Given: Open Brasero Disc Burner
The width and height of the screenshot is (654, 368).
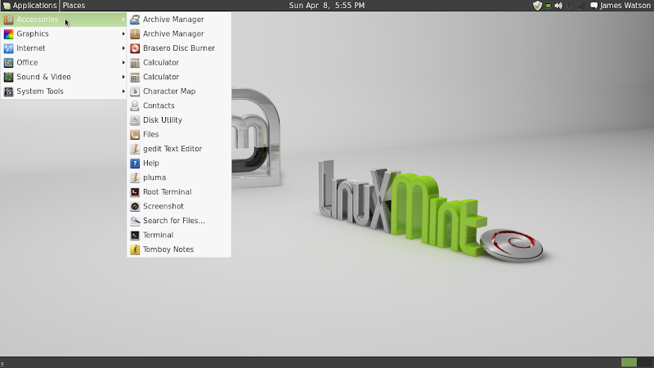Looking at the screenshot, I should 179,48.
